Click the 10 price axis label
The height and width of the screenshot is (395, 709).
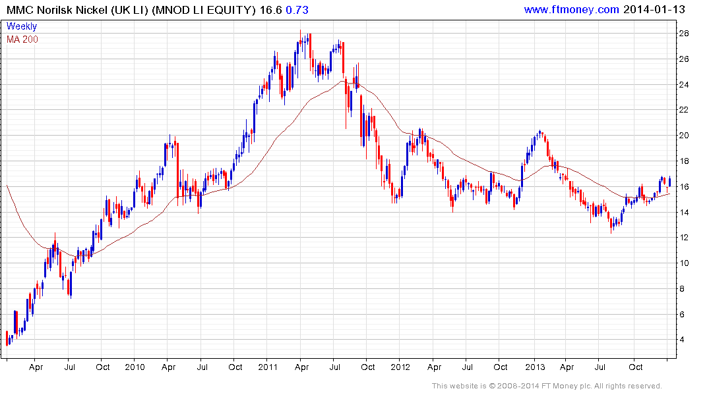click(x=684, y=263)
